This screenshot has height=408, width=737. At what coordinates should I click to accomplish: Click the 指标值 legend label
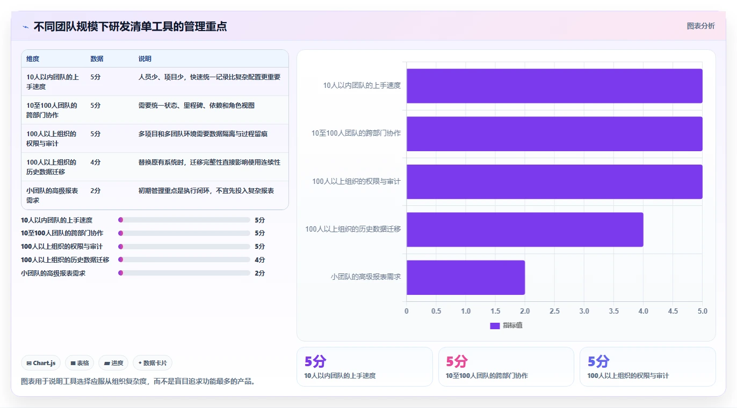point(512,325)
